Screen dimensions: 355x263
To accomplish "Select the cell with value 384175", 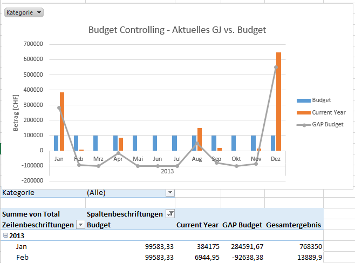I will tap(205, 246).
